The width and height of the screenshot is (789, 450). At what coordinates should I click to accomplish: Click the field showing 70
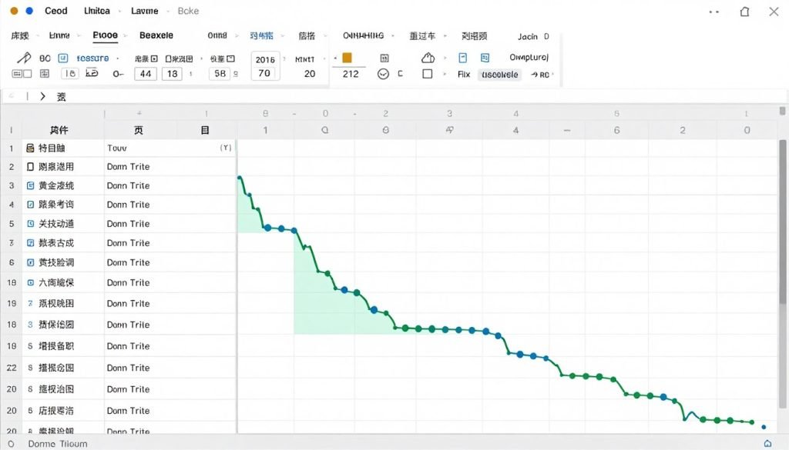pyautogui.click(x=265, y=73)
